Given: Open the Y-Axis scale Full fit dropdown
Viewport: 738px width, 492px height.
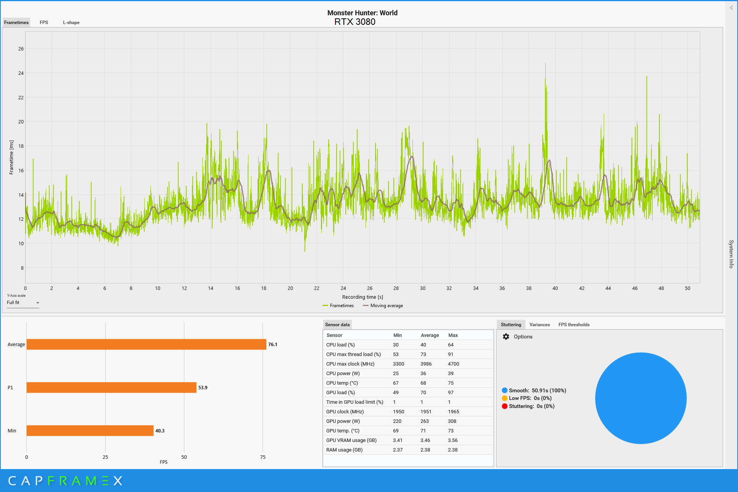Looking at the screenshot, I should pos(23,303).
